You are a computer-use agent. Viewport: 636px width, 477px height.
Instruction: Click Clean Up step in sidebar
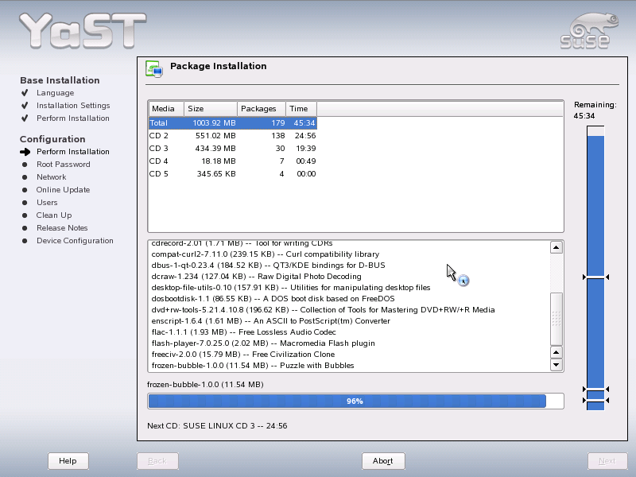[54, 215]
